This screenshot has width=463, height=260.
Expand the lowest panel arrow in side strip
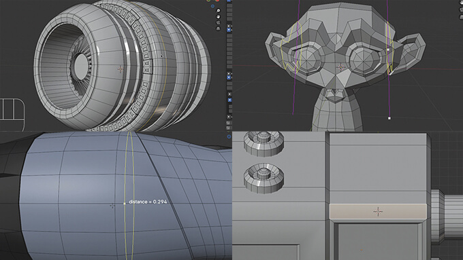pos(229,117)
